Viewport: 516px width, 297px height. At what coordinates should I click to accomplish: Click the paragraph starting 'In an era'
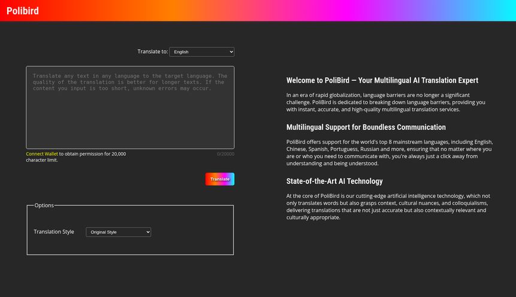pyautogui.click(x=386, y=102)
